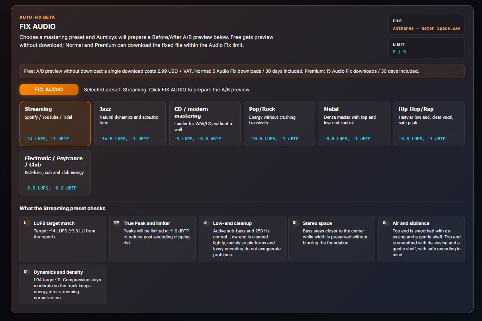Viewport: 482px width, 321px height.
Task: Click the A Air and sibilance icon
Action: (x=384, y=223)
